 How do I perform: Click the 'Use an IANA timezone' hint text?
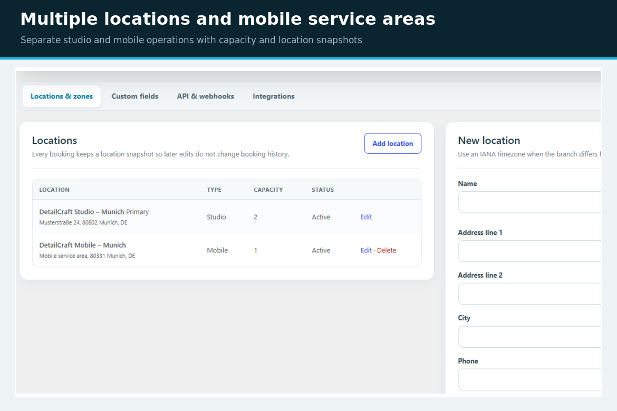529,154
